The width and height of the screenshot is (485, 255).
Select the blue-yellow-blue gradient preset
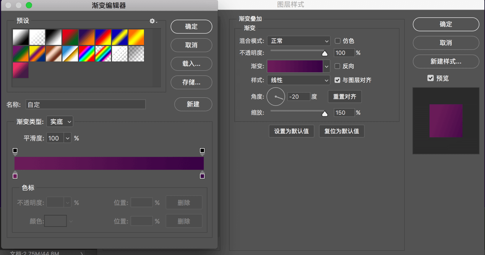click(x=120, y=37)
